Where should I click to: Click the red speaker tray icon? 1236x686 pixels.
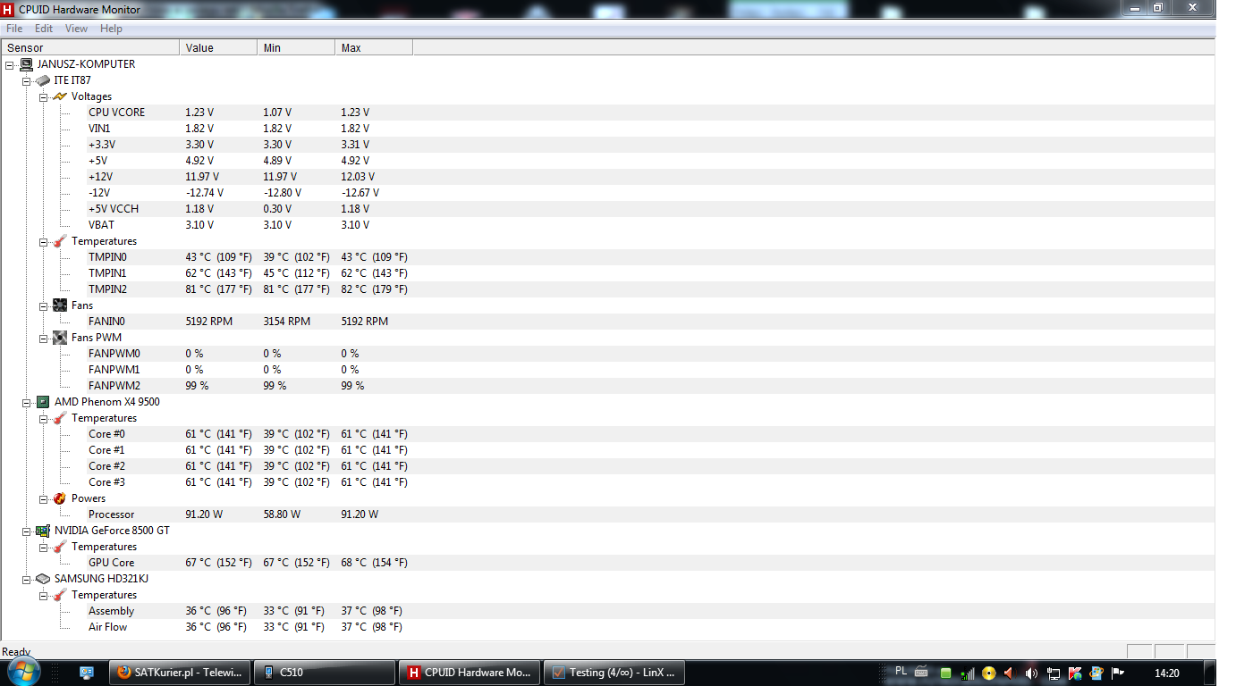pos(1009,673)
